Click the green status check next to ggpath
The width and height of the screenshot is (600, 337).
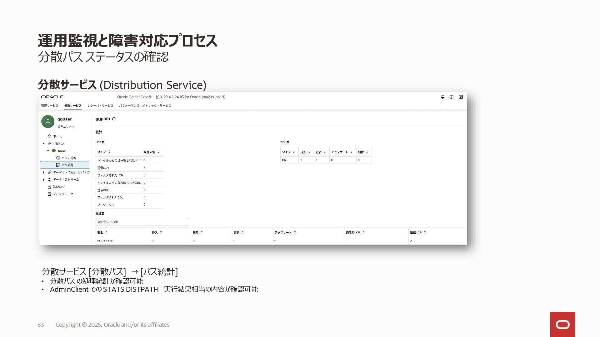pos(54,151)
